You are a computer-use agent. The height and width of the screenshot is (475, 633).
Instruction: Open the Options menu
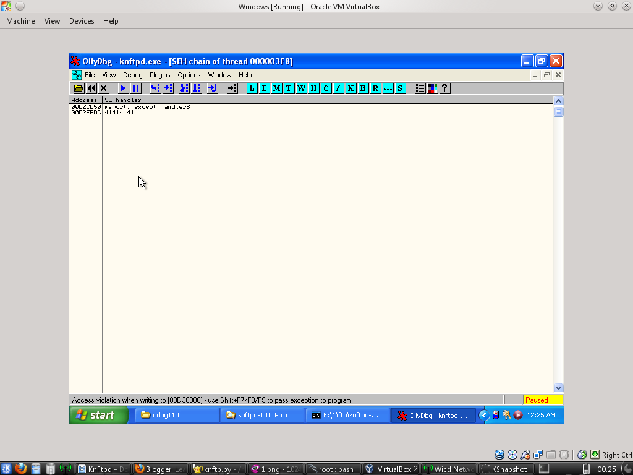coord(189,75)
